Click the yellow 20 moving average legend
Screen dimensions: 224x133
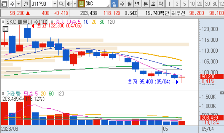coord(94,22)
